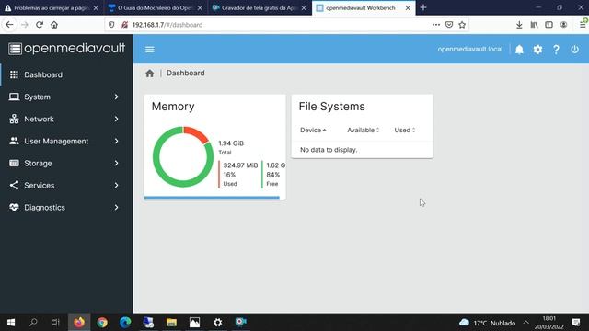This screenshot has height=331, width=589.
Task: Click the Memory usage donut chart
Action: point(183,157)
